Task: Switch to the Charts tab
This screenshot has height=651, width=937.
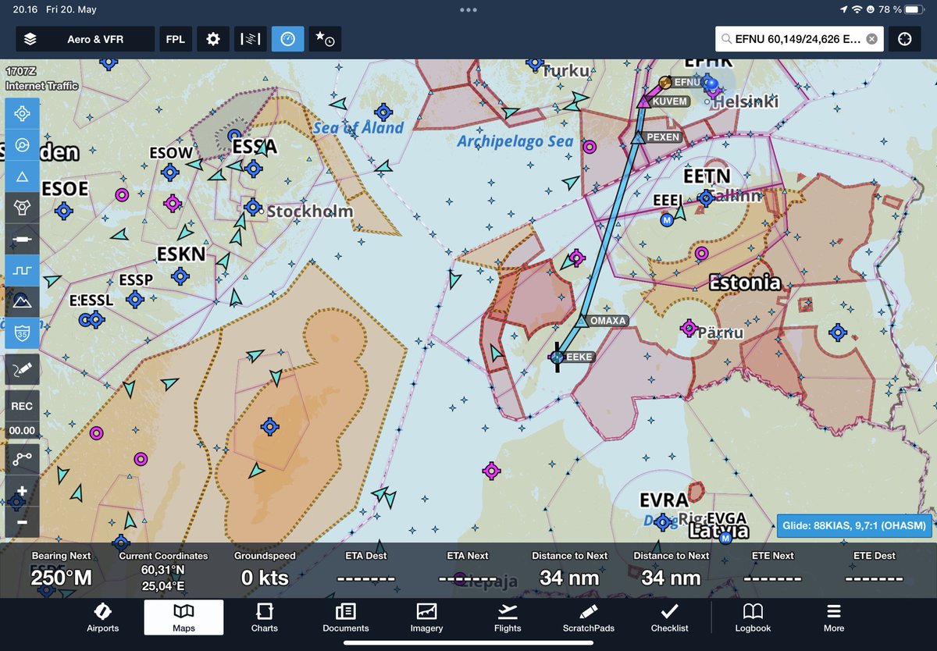Action: point(265,617)
